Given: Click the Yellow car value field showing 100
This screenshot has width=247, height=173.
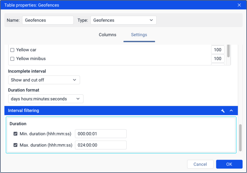Looking at the screenshot, I should coord(218,50).
